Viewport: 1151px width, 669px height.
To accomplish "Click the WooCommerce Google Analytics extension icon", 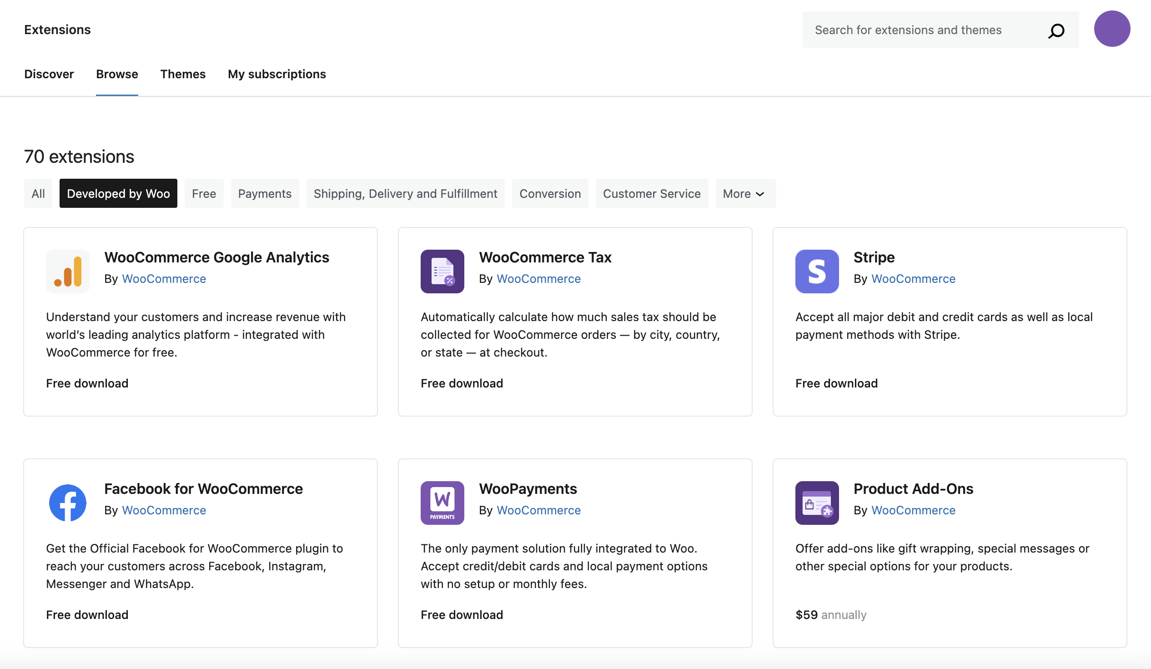I will click(67, 271).
